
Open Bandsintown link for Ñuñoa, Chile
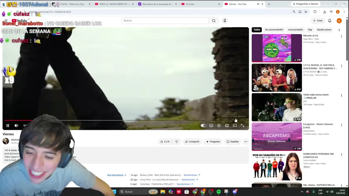(192, 175)
